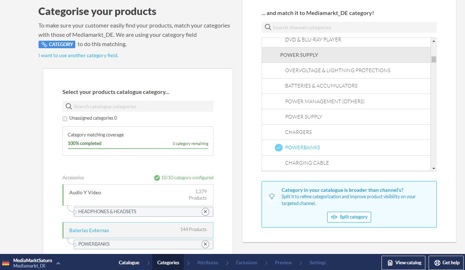
Task: Click the category matching coverage progress bar
Action: (138, 148)
